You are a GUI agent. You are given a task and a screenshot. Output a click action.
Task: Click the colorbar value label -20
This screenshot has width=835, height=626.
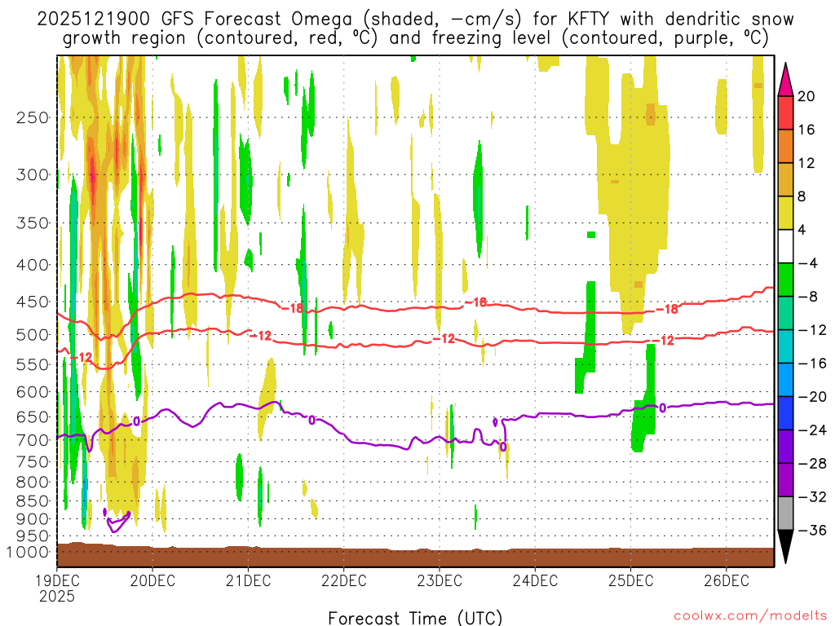[812, 397]
